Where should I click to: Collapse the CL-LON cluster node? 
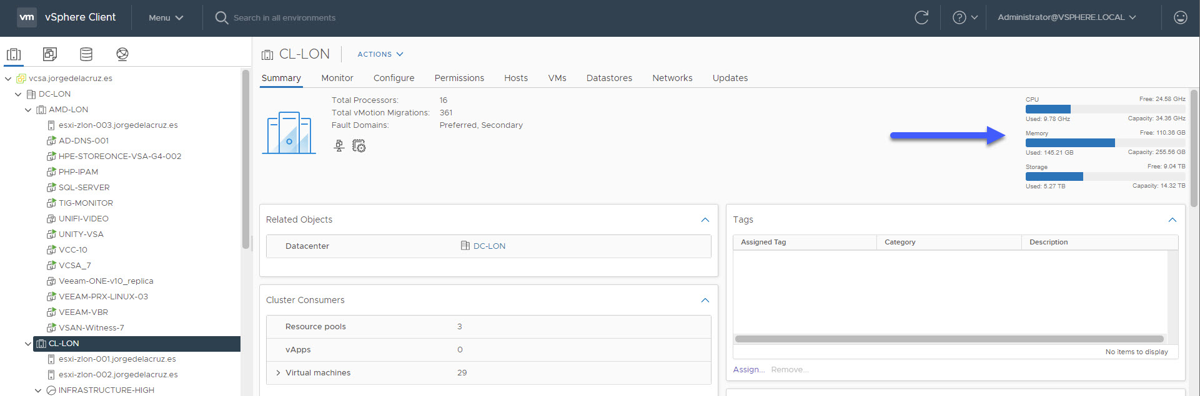[28, 344]
